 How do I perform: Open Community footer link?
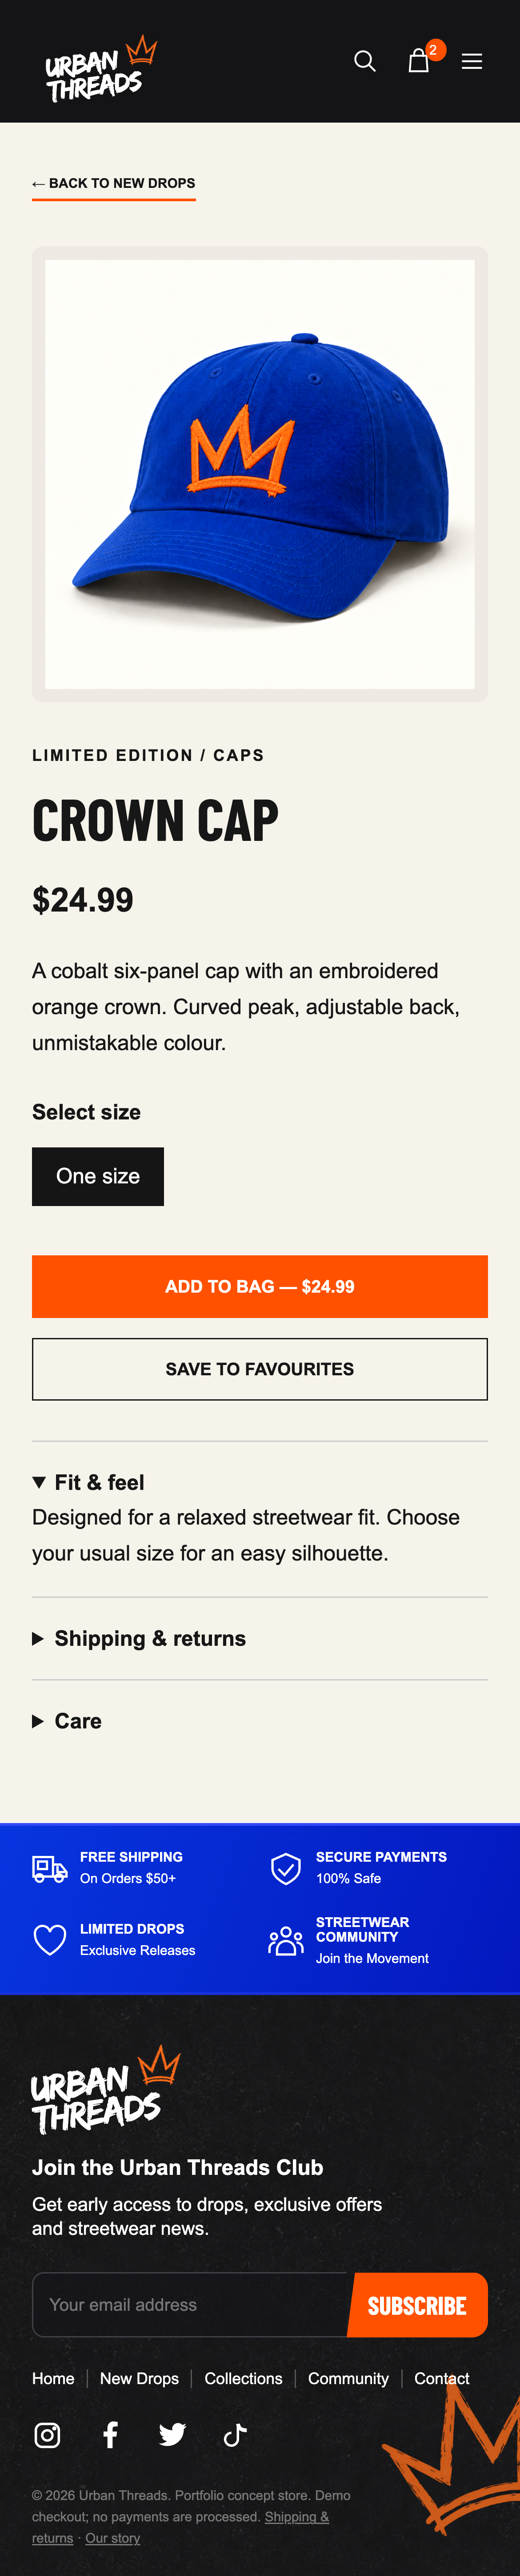point(348,2378)
